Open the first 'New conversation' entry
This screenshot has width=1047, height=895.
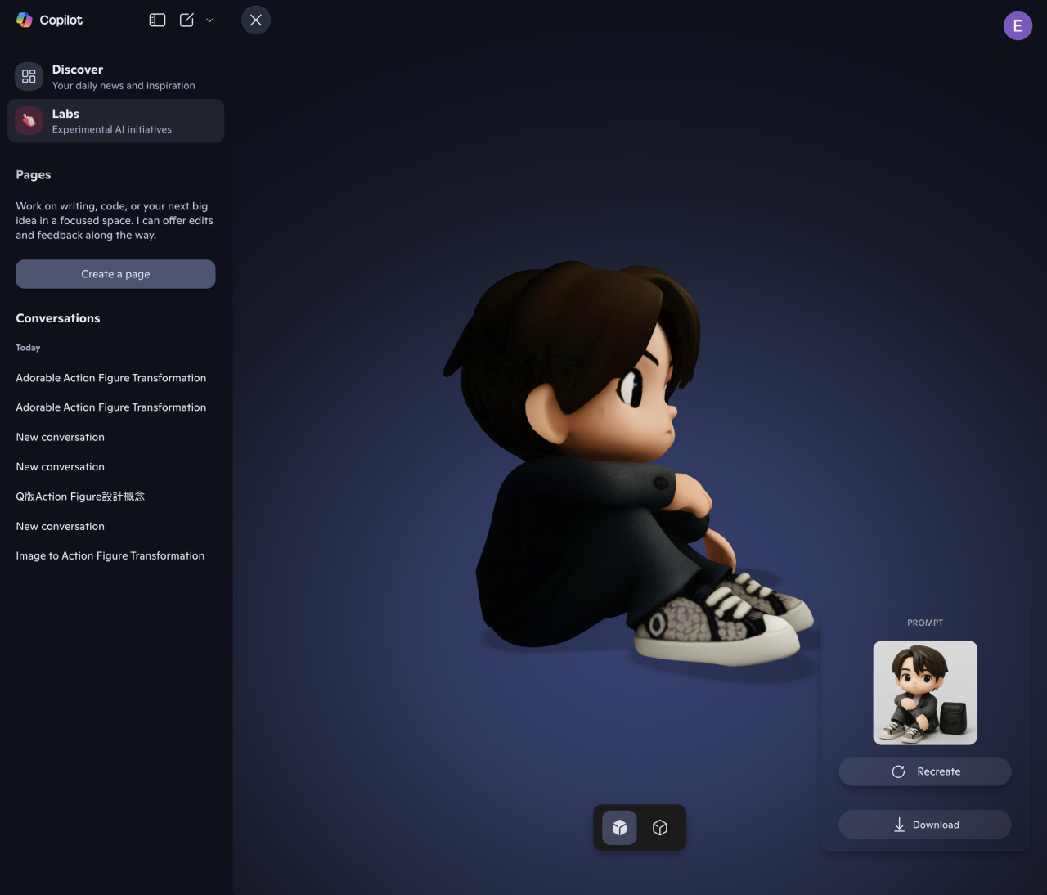click(60, 436)
